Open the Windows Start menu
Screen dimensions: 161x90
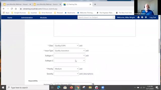point(3,87)
